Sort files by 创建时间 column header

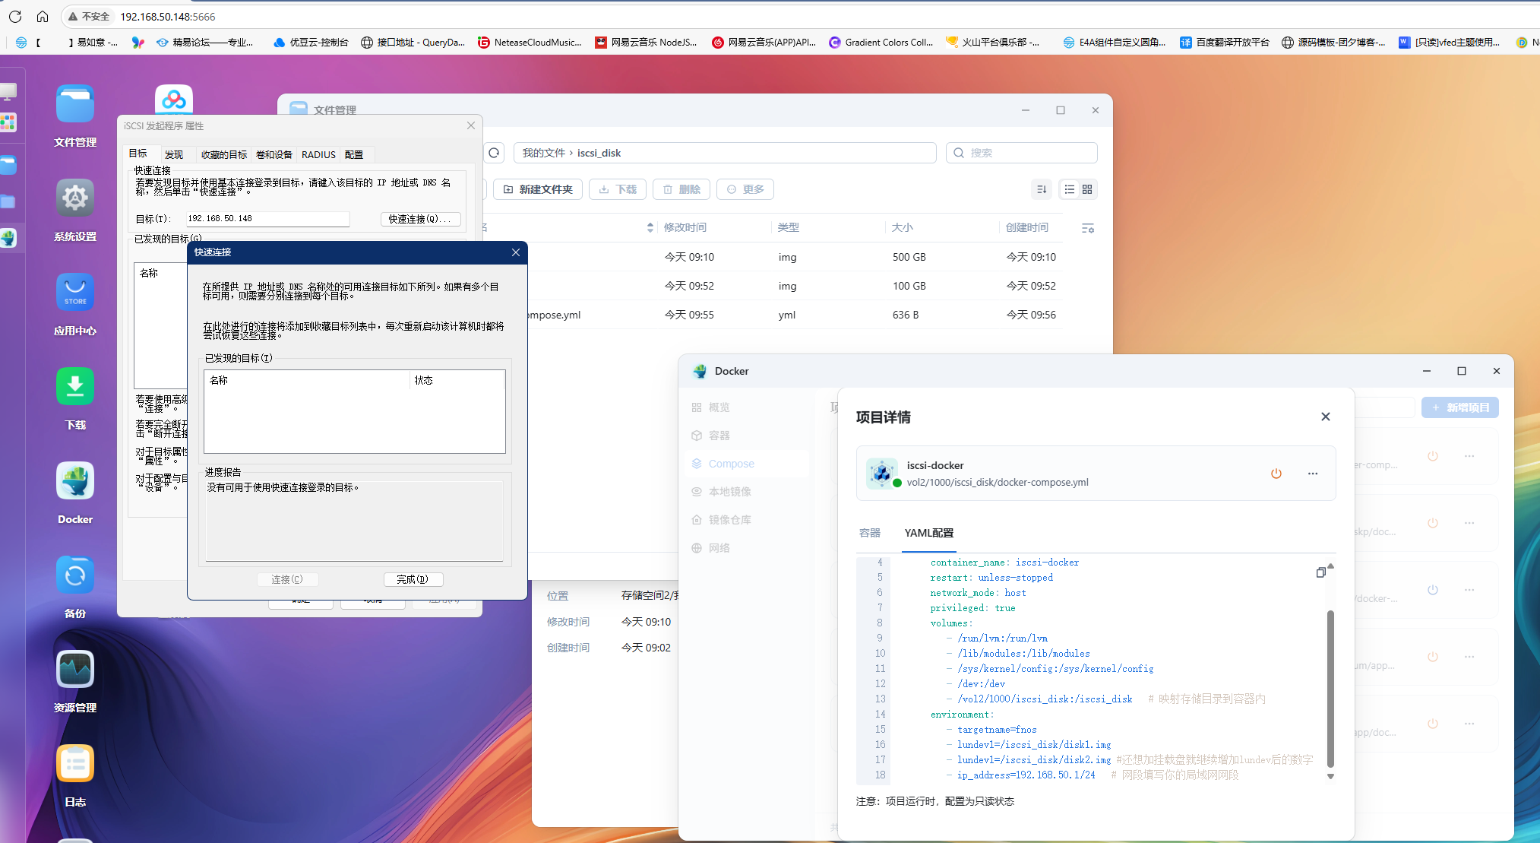(1027, 227)
